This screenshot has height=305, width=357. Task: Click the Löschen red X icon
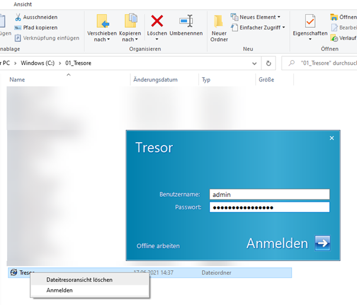click(157, 21)
